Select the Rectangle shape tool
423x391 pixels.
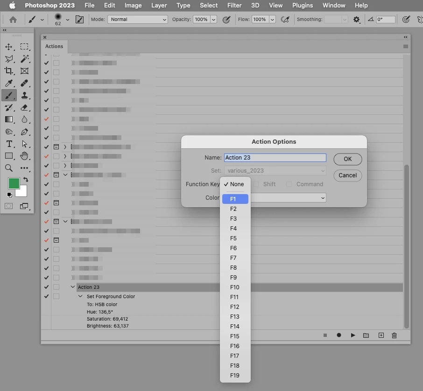pyautogui.click(x=8, y=156)
